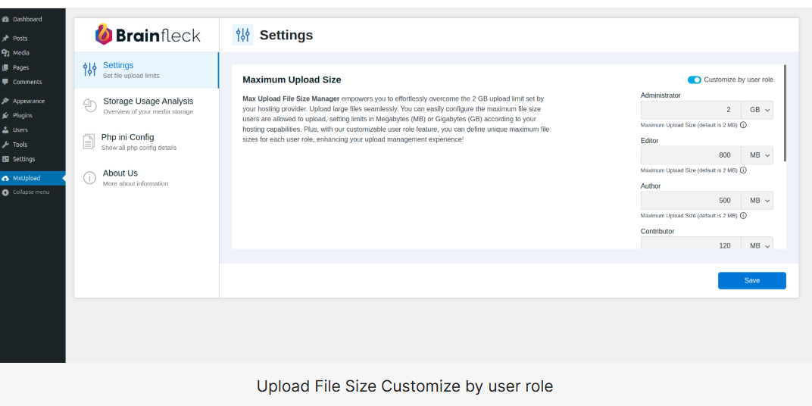Click the Tools wrench icon
Screen dimensions: 812x406
click(x=5, y=145)
